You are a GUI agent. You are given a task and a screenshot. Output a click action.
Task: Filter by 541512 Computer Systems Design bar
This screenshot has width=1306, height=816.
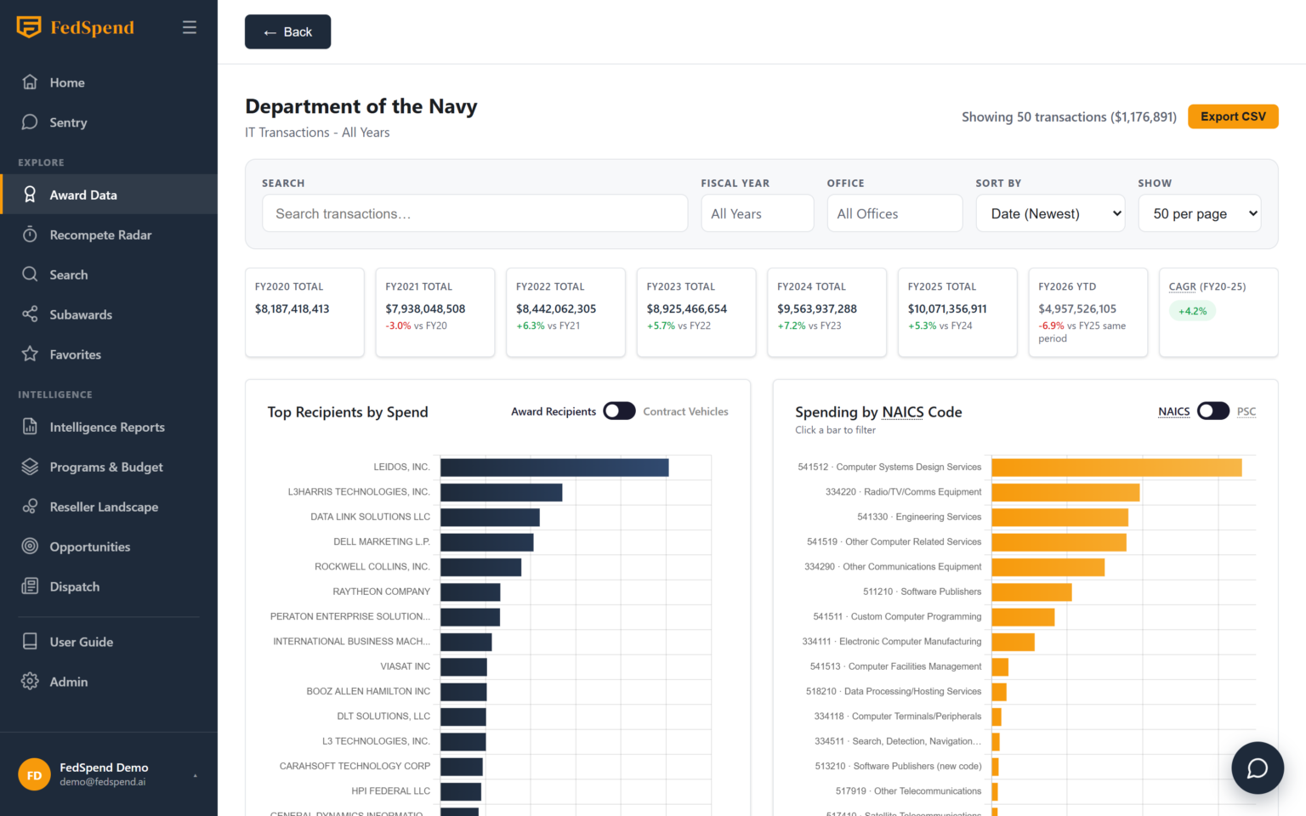pos(1116,467)
